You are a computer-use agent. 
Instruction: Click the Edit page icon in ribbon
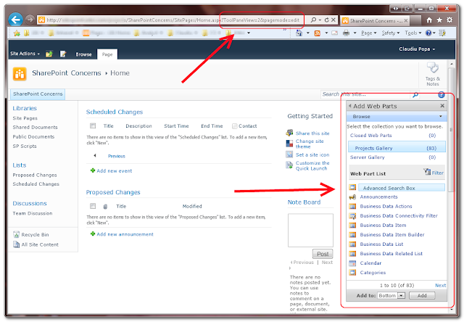63,54
